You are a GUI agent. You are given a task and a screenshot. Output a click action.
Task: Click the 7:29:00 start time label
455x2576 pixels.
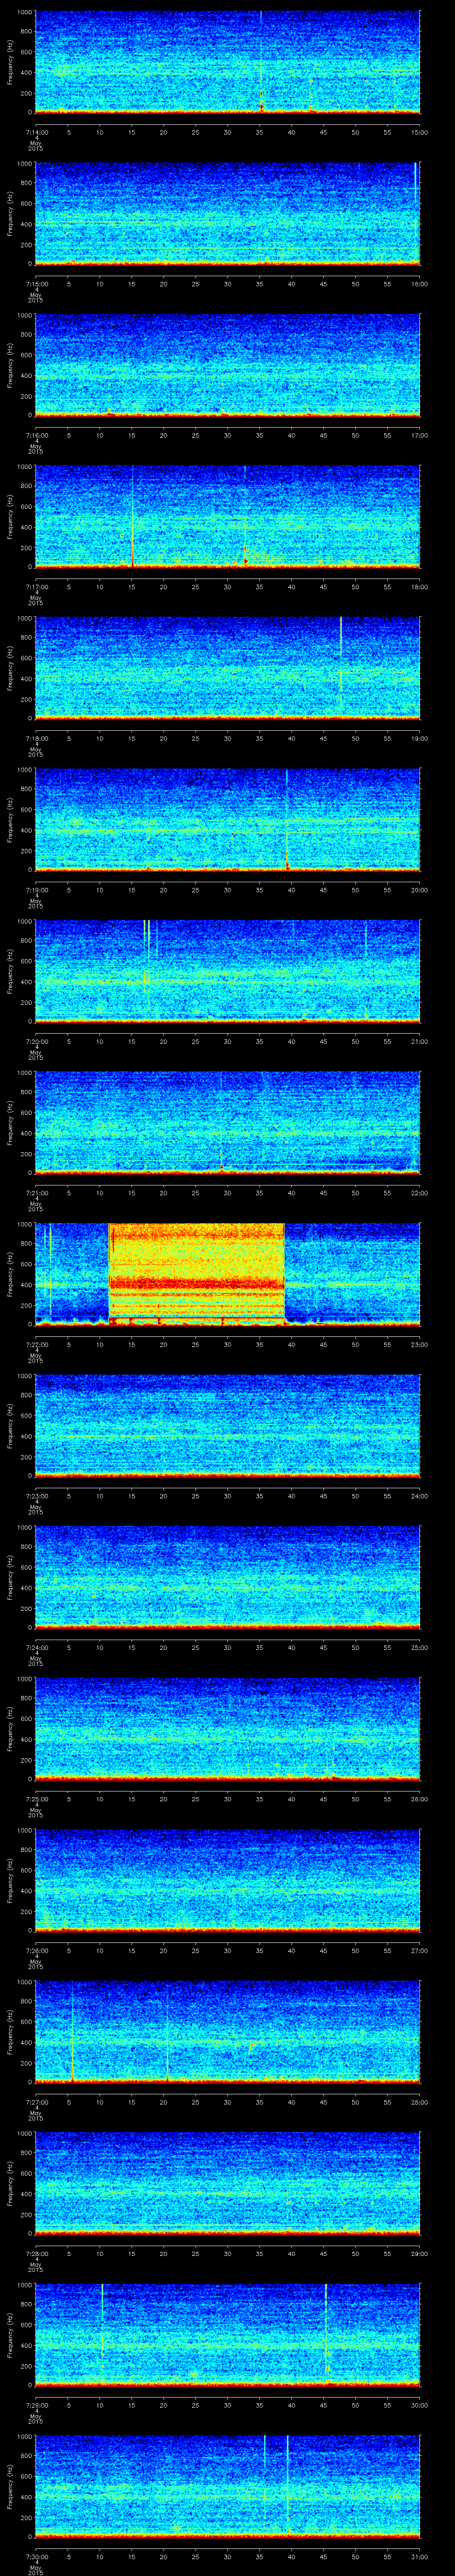tap(36, 2405)
